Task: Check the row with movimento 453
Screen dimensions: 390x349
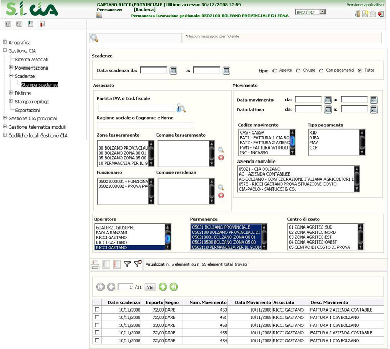Action: [97, 310]
